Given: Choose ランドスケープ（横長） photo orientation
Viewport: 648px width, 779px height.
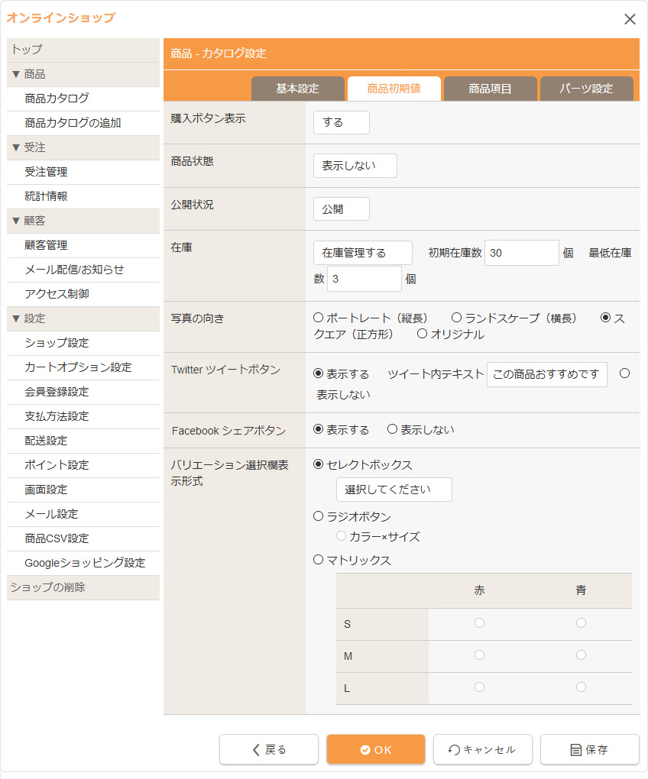Looking at the screenshot, I should click(x=457, y=318).
